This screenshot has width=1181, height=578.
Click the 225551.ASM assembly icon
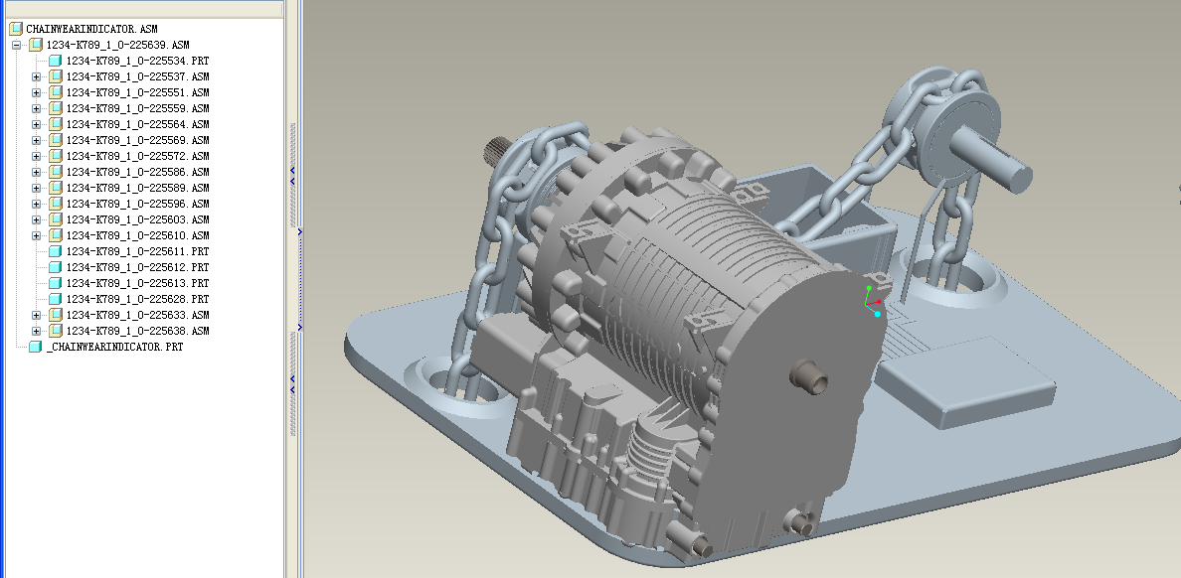pyautogui.click(x=55, y=92)
